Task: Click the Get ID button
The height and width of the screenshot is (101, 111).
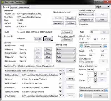Action: tap(38, 39)
